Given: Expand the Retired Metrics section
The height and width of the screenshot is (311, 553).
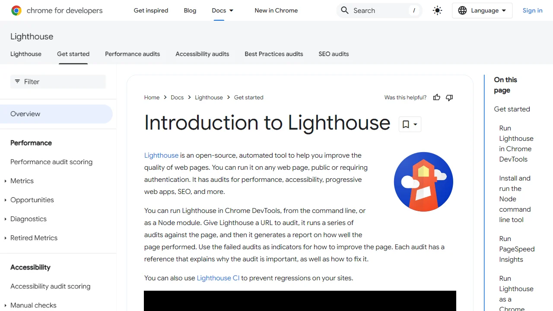Looking at the screenshot, I should click(x=6, y=238).
